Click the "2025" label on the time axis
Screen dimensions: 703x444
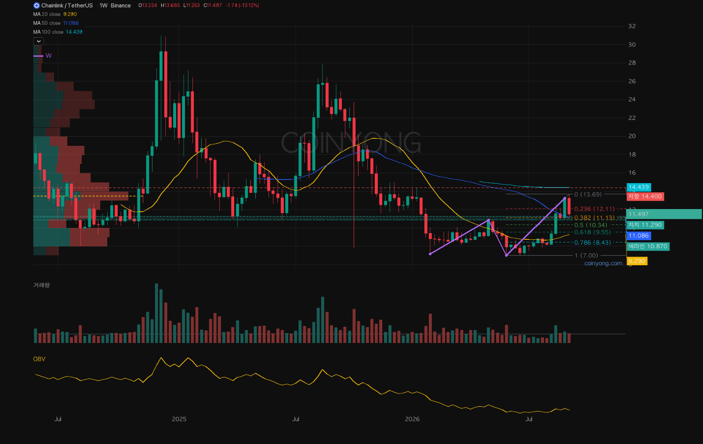(179, 419)
